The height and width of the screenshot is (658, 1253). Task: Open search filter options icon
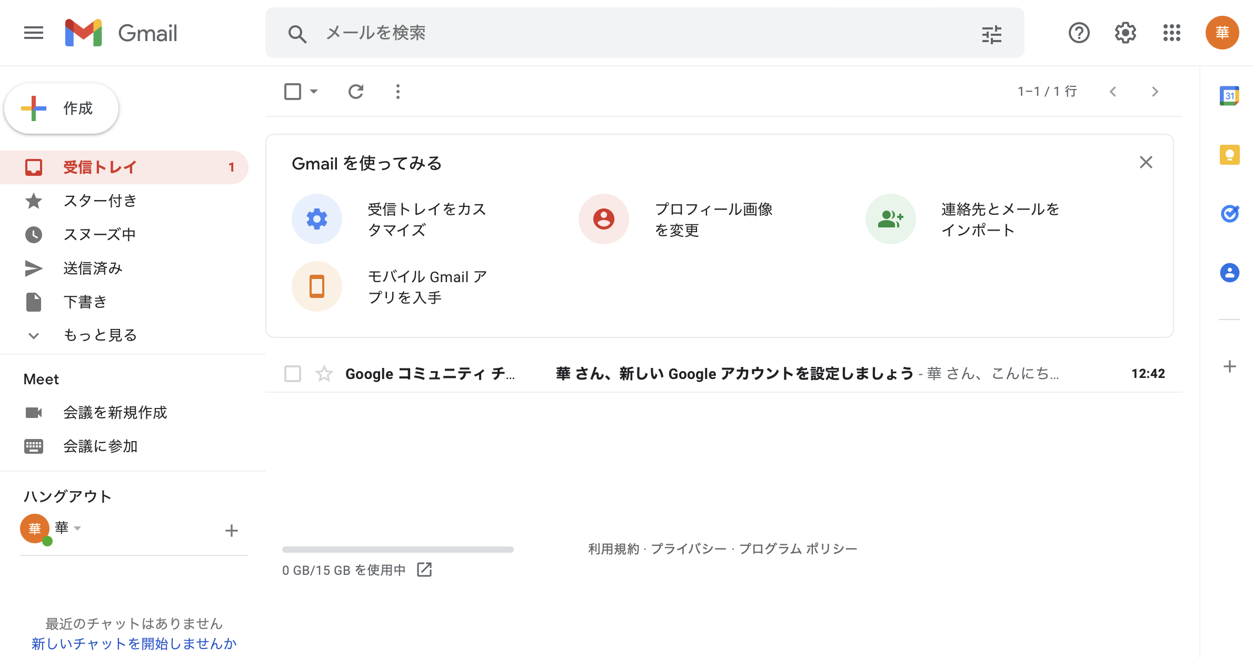[x=992, y=34]
